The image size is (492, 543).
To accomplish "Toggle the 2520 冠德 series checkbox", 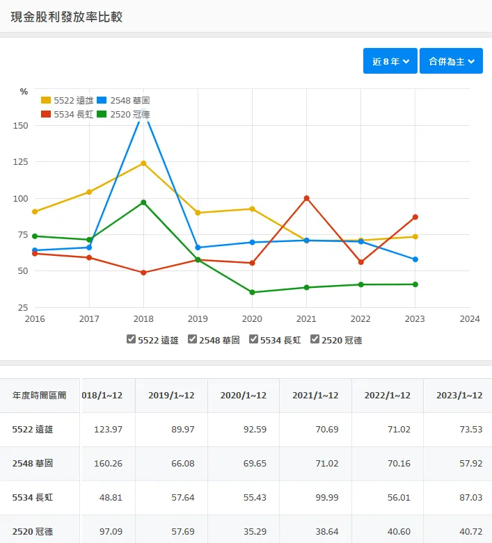I will [x=315, y=339].
